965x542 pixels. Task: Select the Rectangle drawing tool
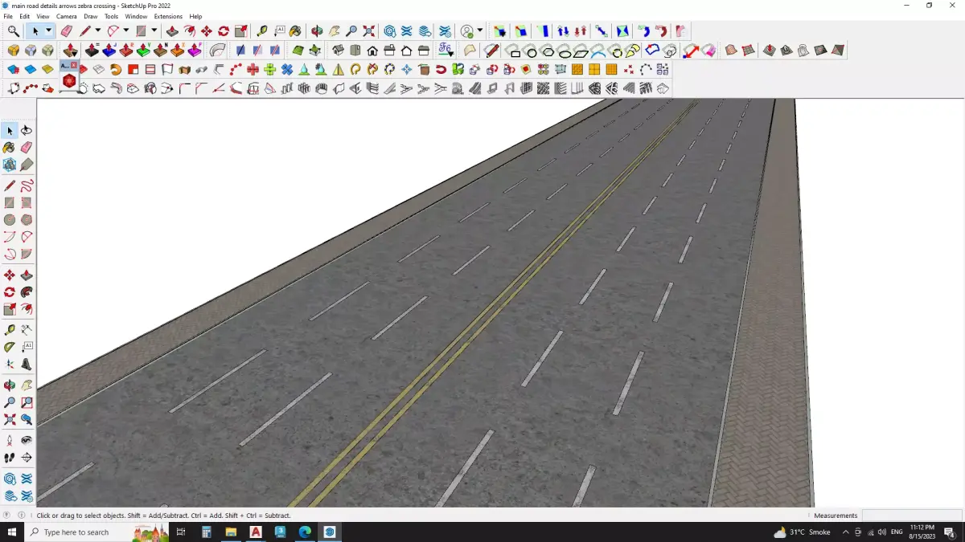coord(142,31)
